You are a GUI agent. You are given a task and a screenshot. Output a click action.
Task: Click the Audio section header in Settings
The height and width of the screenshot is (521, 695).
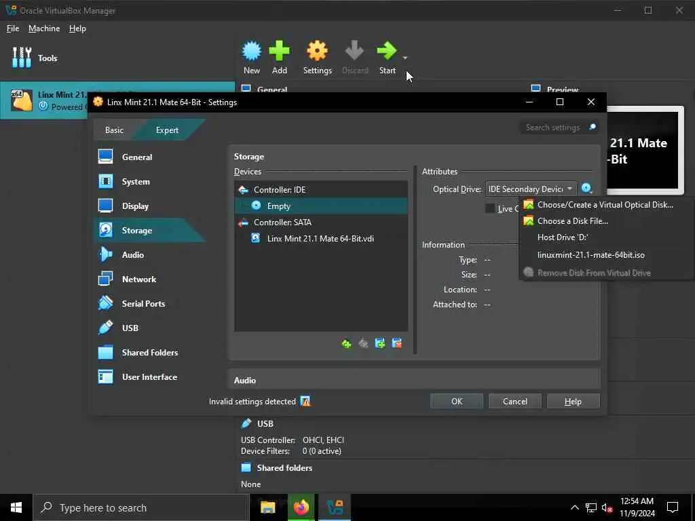tap(414, 380)
